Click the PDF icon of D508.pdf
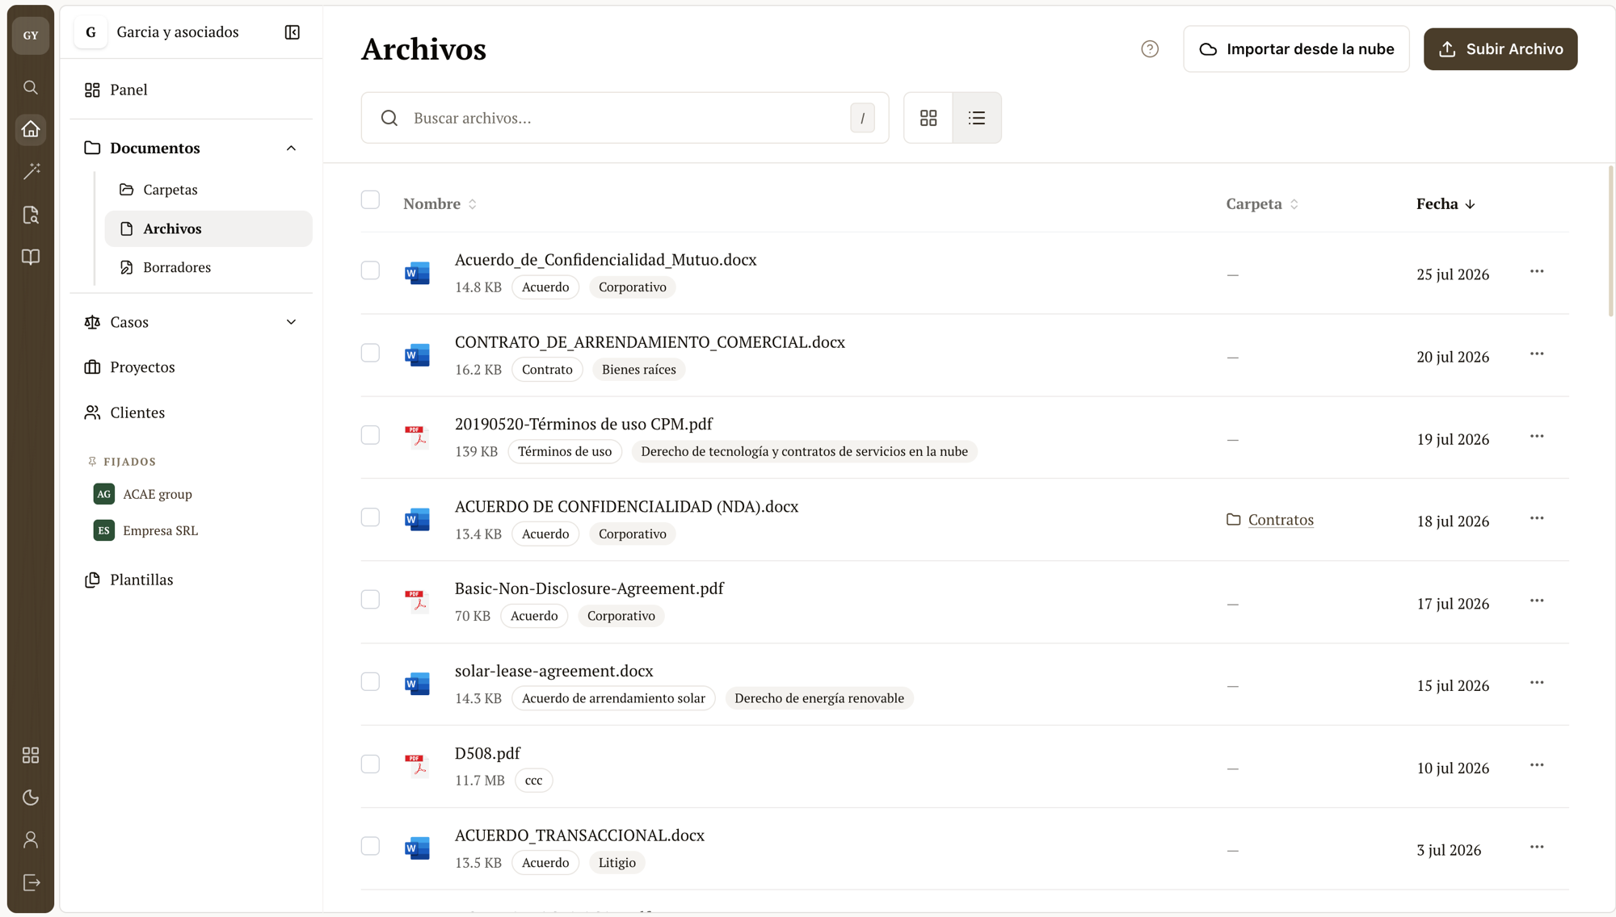1616x917 pixels. [x=417, y=765]
